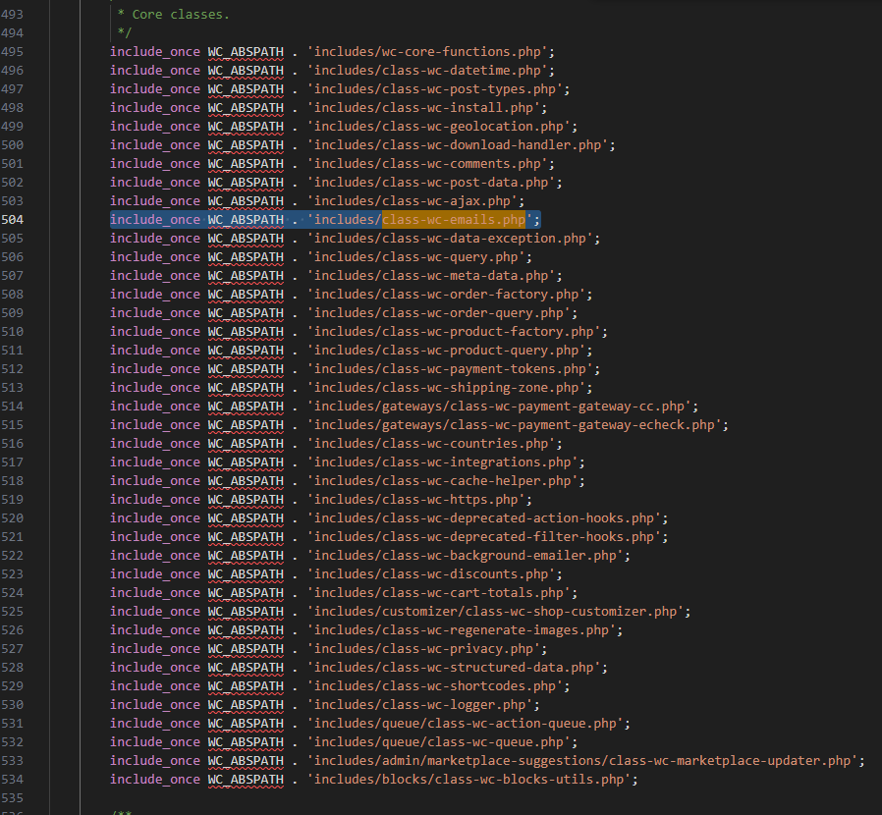
Task: Click the class-wc-download-handler.php string
Action: pyautogui.click(x=458, y=144)
